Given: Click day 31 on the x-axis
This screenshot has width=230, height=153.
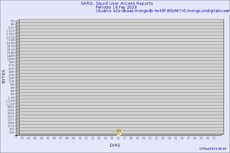Looking at the screenshot, I should click(214, 138).
